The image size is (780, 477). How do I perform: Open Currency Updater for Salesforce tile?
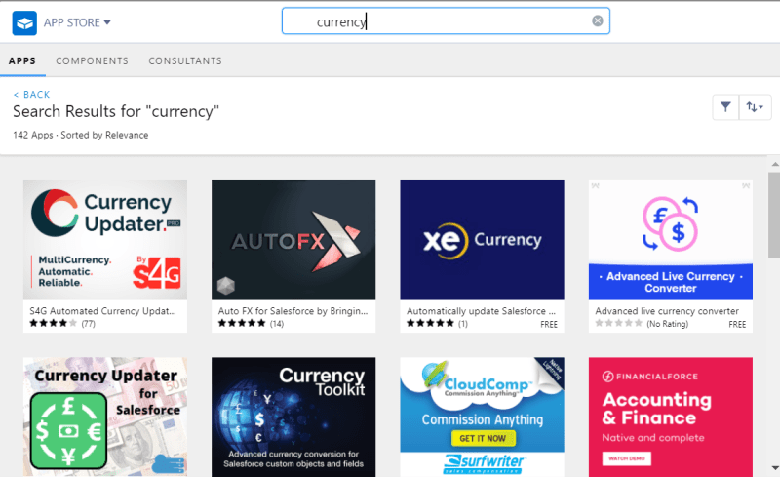click(x=104, y=417)
